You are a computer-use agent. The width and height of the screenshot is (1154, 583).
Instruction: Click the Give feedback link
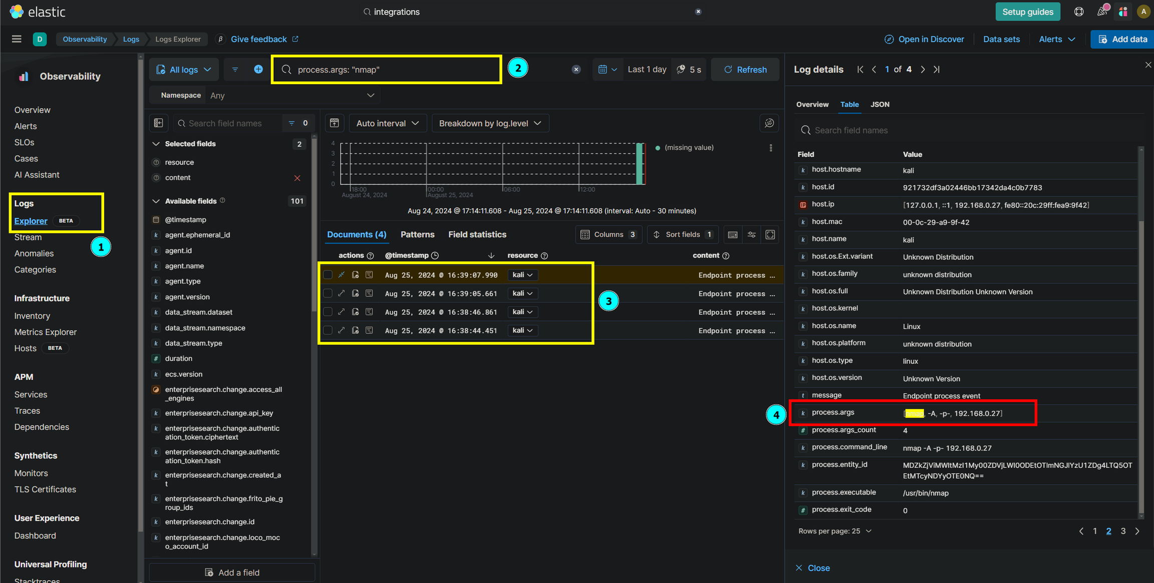[264, 39]
